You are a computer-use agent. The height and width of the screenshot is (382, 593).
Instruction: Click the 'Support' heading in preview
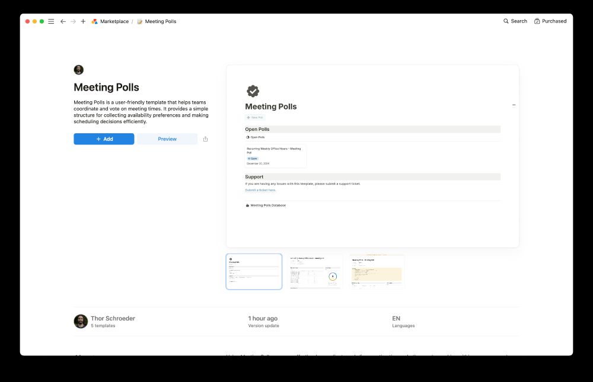click(x=254, y=177)
